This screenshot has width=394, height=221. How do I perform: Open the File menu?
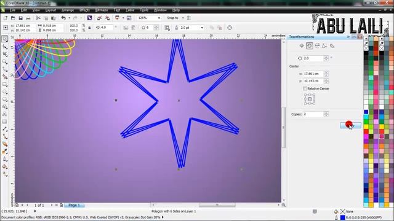click(x=12, y=10)
